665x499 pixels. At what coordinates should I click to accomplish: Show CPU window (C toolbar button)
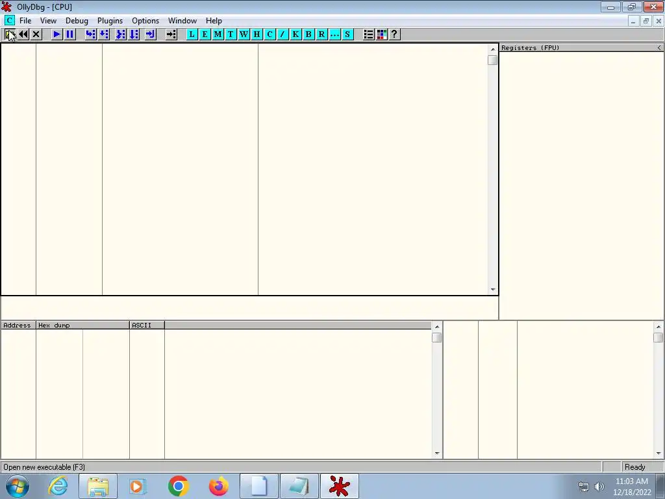pyautogui.click(x=270, y=34)
